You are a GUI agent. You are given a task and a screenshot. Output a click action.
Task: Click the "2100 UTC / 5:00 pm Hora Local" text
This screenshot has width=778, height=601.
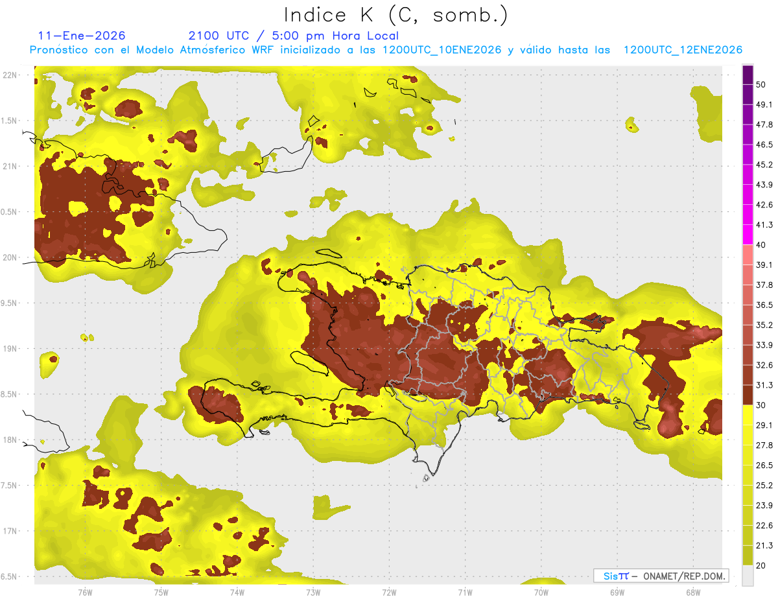[293, 36]
